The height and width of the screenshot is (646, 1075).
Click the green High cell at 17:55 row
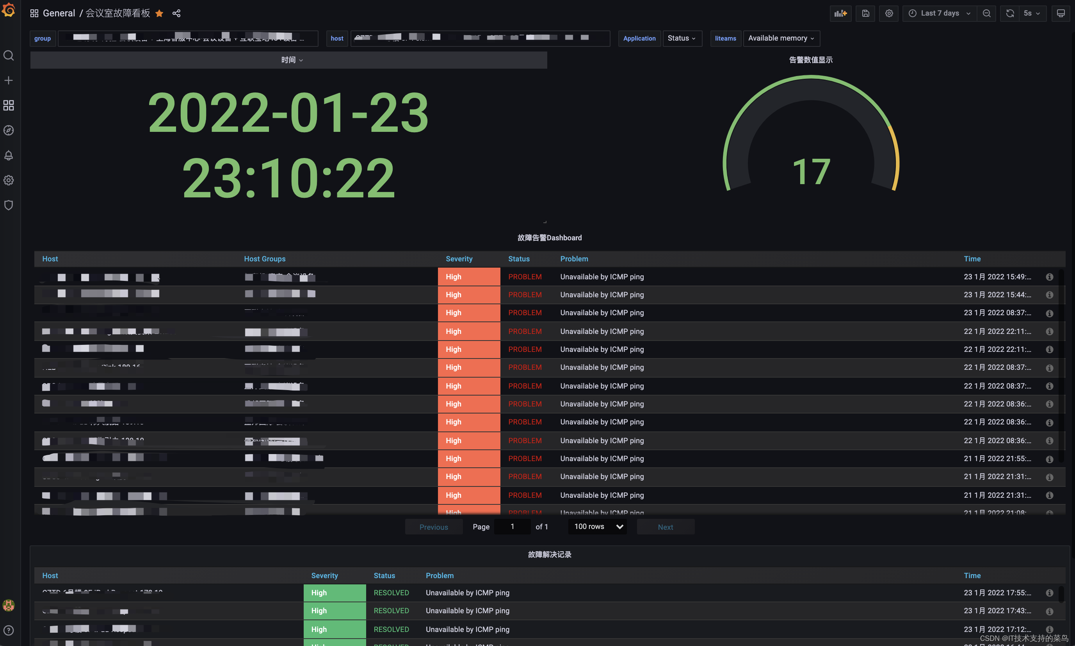[x=335, y=593]
